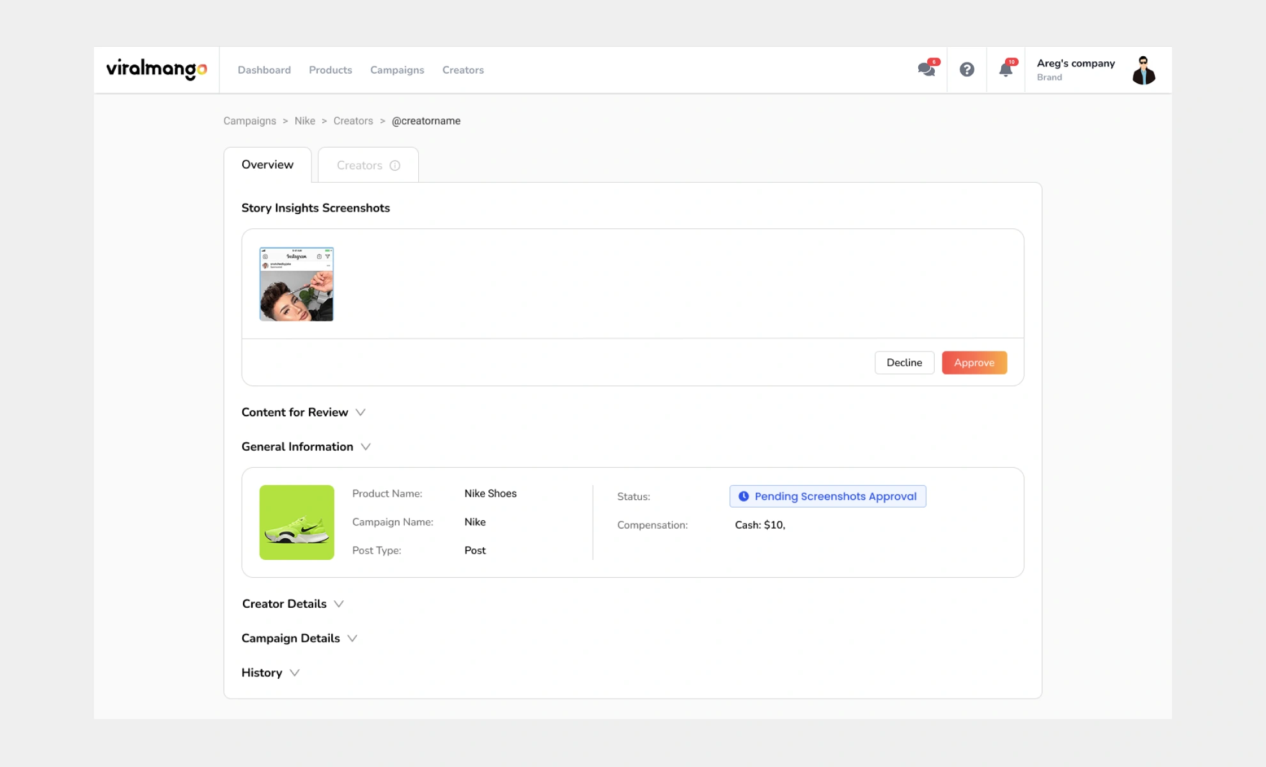Approve the story insights screenshot

(974, 362)
